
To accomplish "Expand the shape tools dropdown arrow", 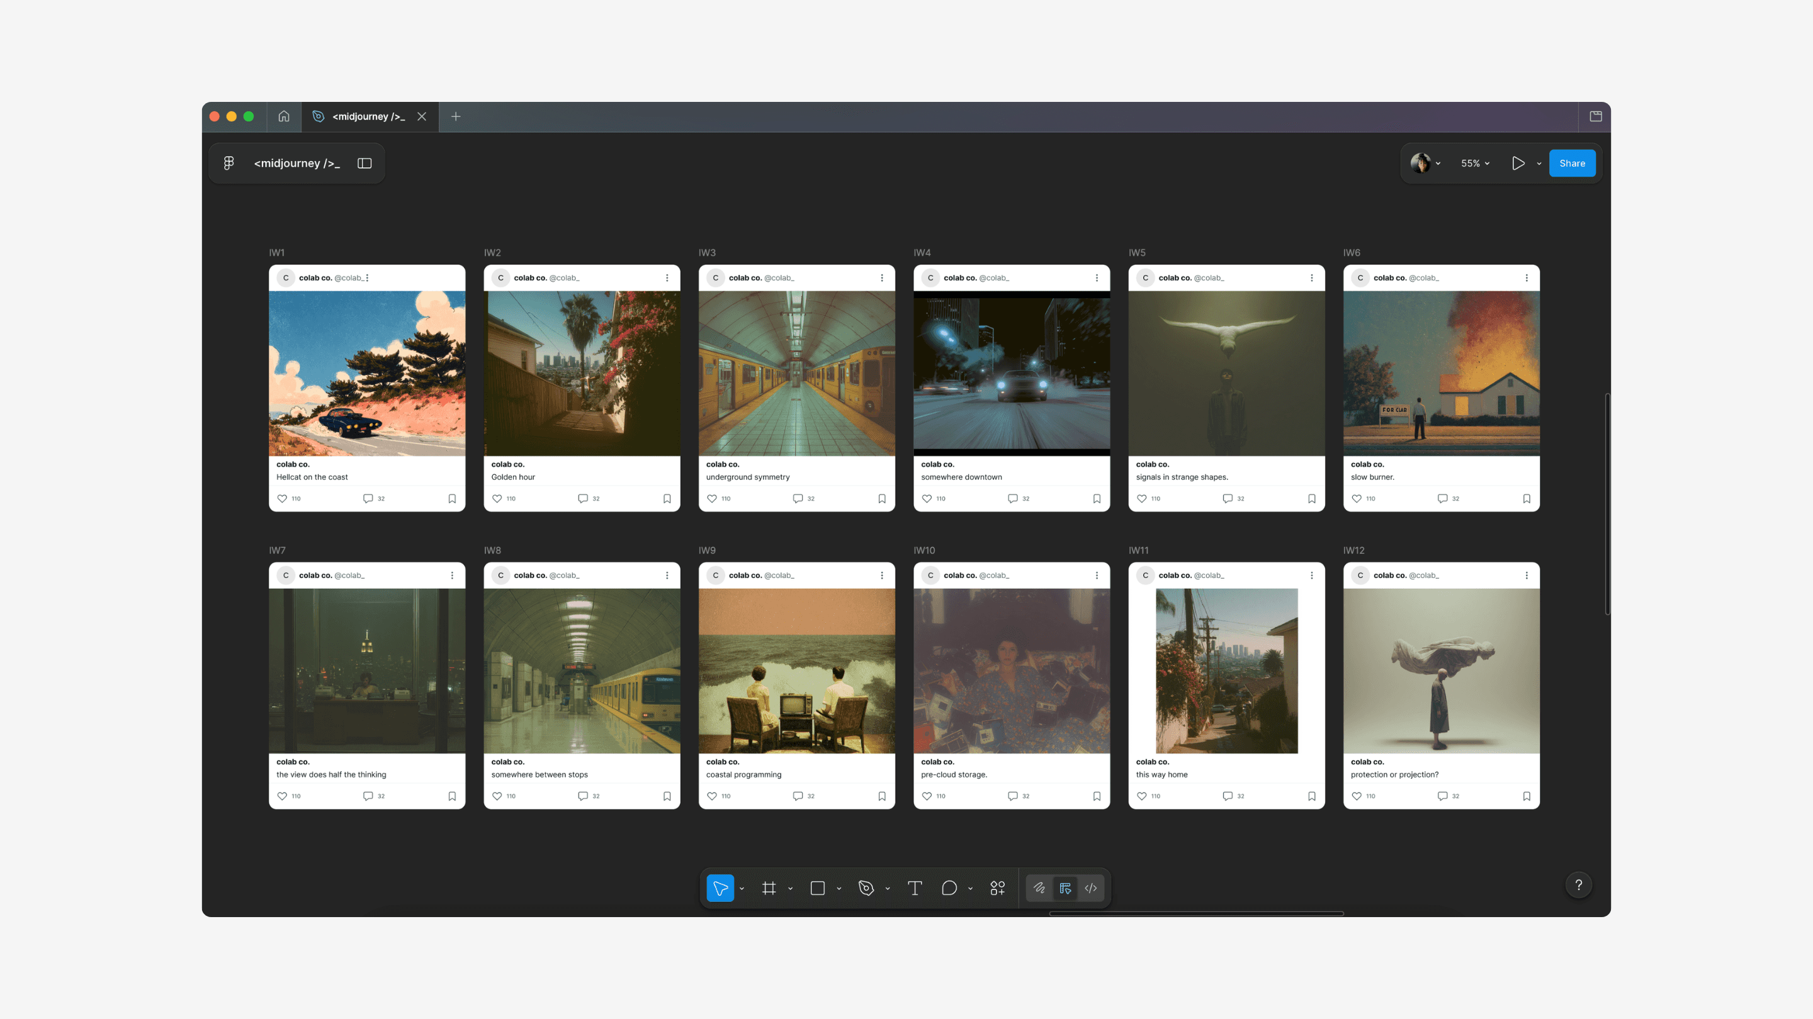I will coord(839,889).
